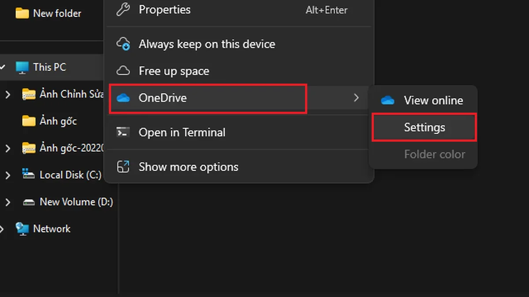Click the wrench icon next to Properties
Screen dimensions: 529x297
(x=123, y=10)
